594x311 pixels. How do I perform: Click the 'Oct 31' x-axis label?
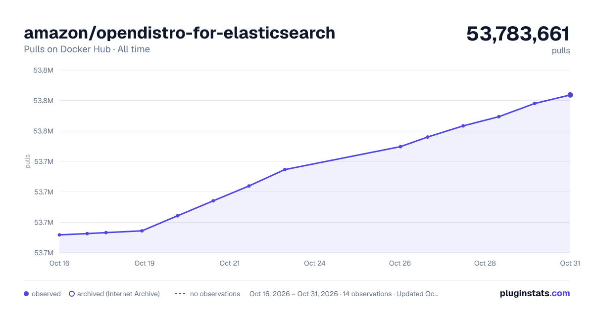pos(570,263)
